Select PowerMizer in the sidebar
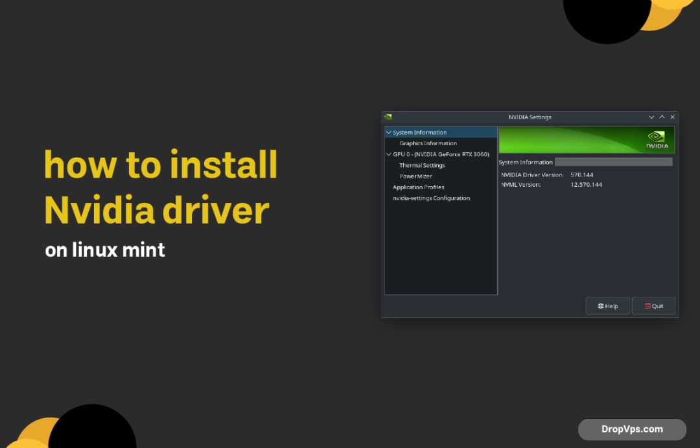The width and height of the screenshot is (700, 448). tap(415, 176)
